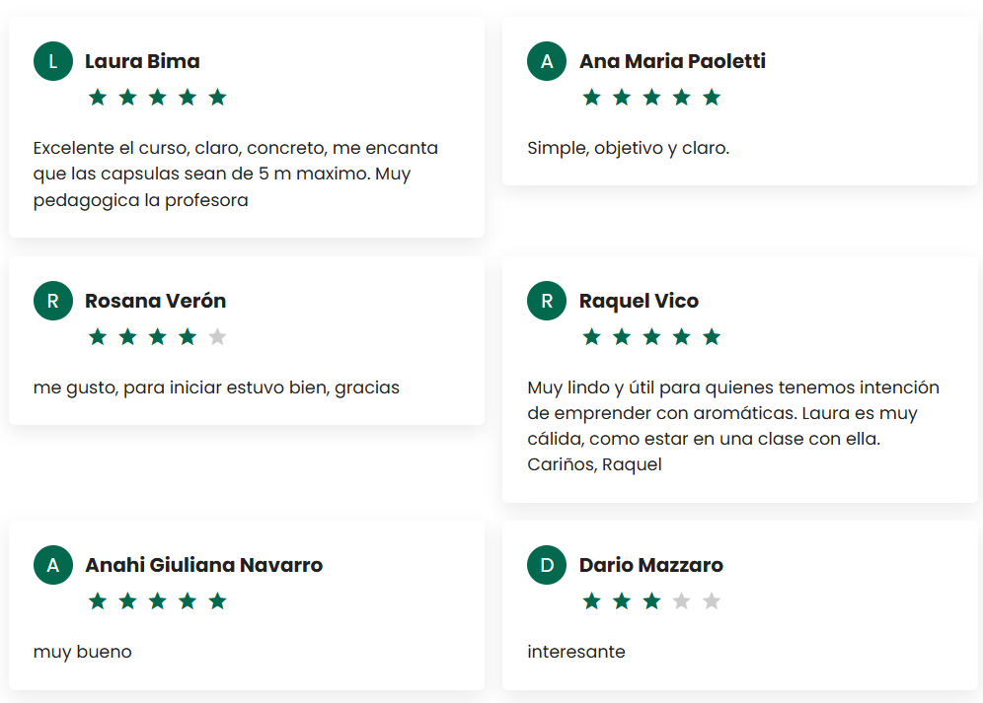The width and height of the screenshot is (983, 703).
Task: Click Rosana Verón's R avatar icon
Action: [x=53, y=301]
